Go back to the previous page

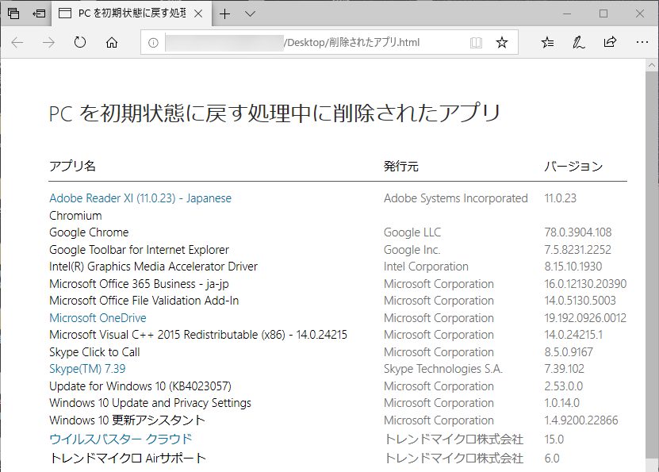tap(17, 42)
